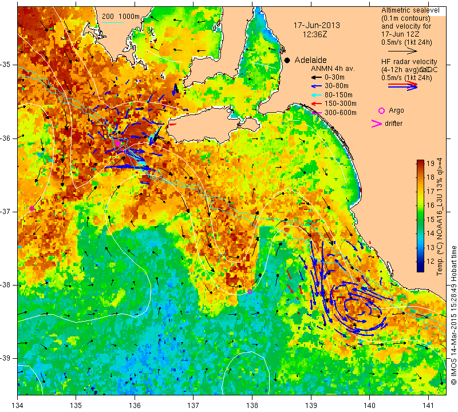Click the IMOS copyright timestamp text
The width and height of the screenshot is (458, 412).
(x=453, y=315)
